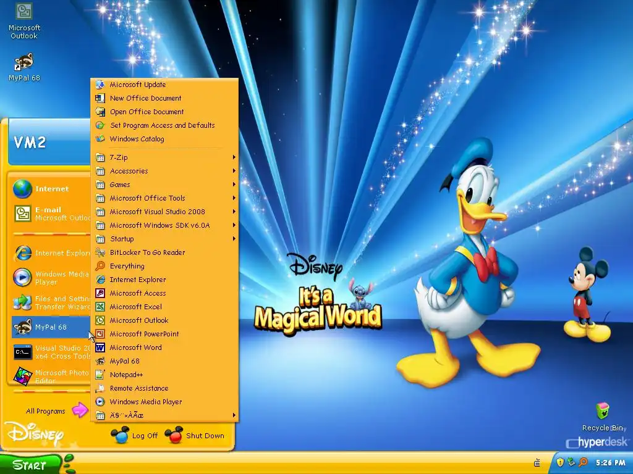Click the Log Off button
The height and width of the screenshot is (474, 633).
point(135,436)
